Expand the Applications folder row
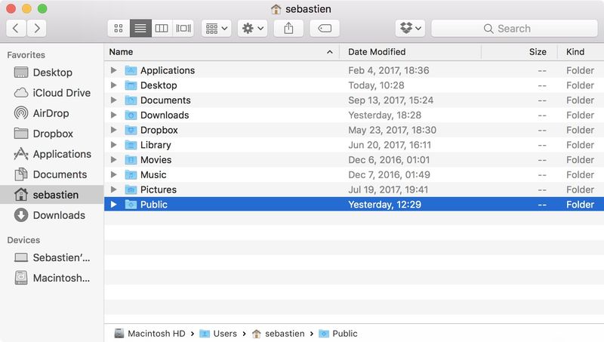The height and width of the screenshot is (342, 604). point(114,70)
